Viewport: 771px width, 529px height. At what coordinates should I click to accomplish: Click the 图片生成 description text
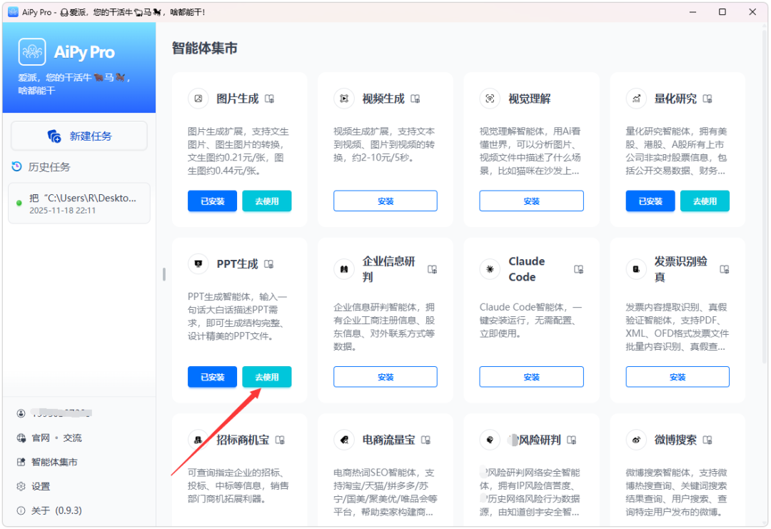coord(238,151)
